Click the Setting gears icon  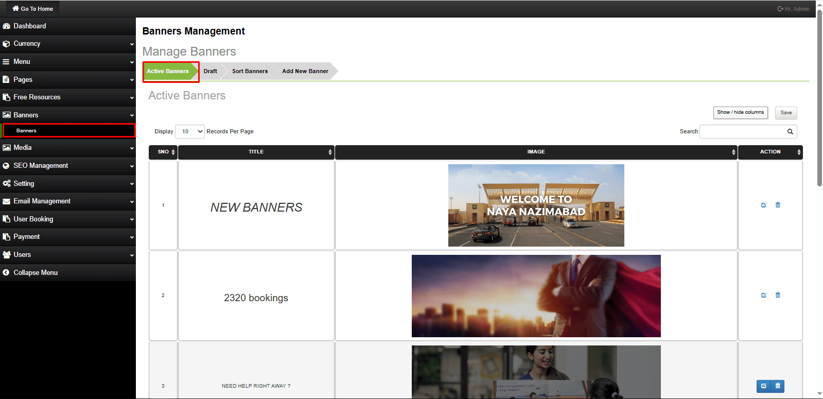coord(6,183)
